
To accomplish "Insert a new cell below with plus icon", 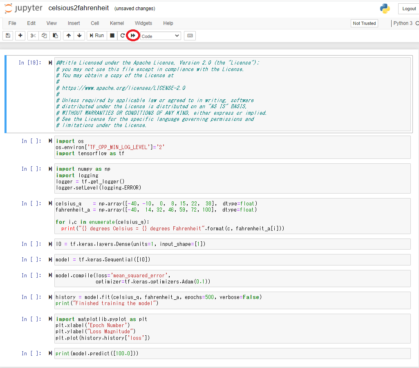I will point(20,36).
